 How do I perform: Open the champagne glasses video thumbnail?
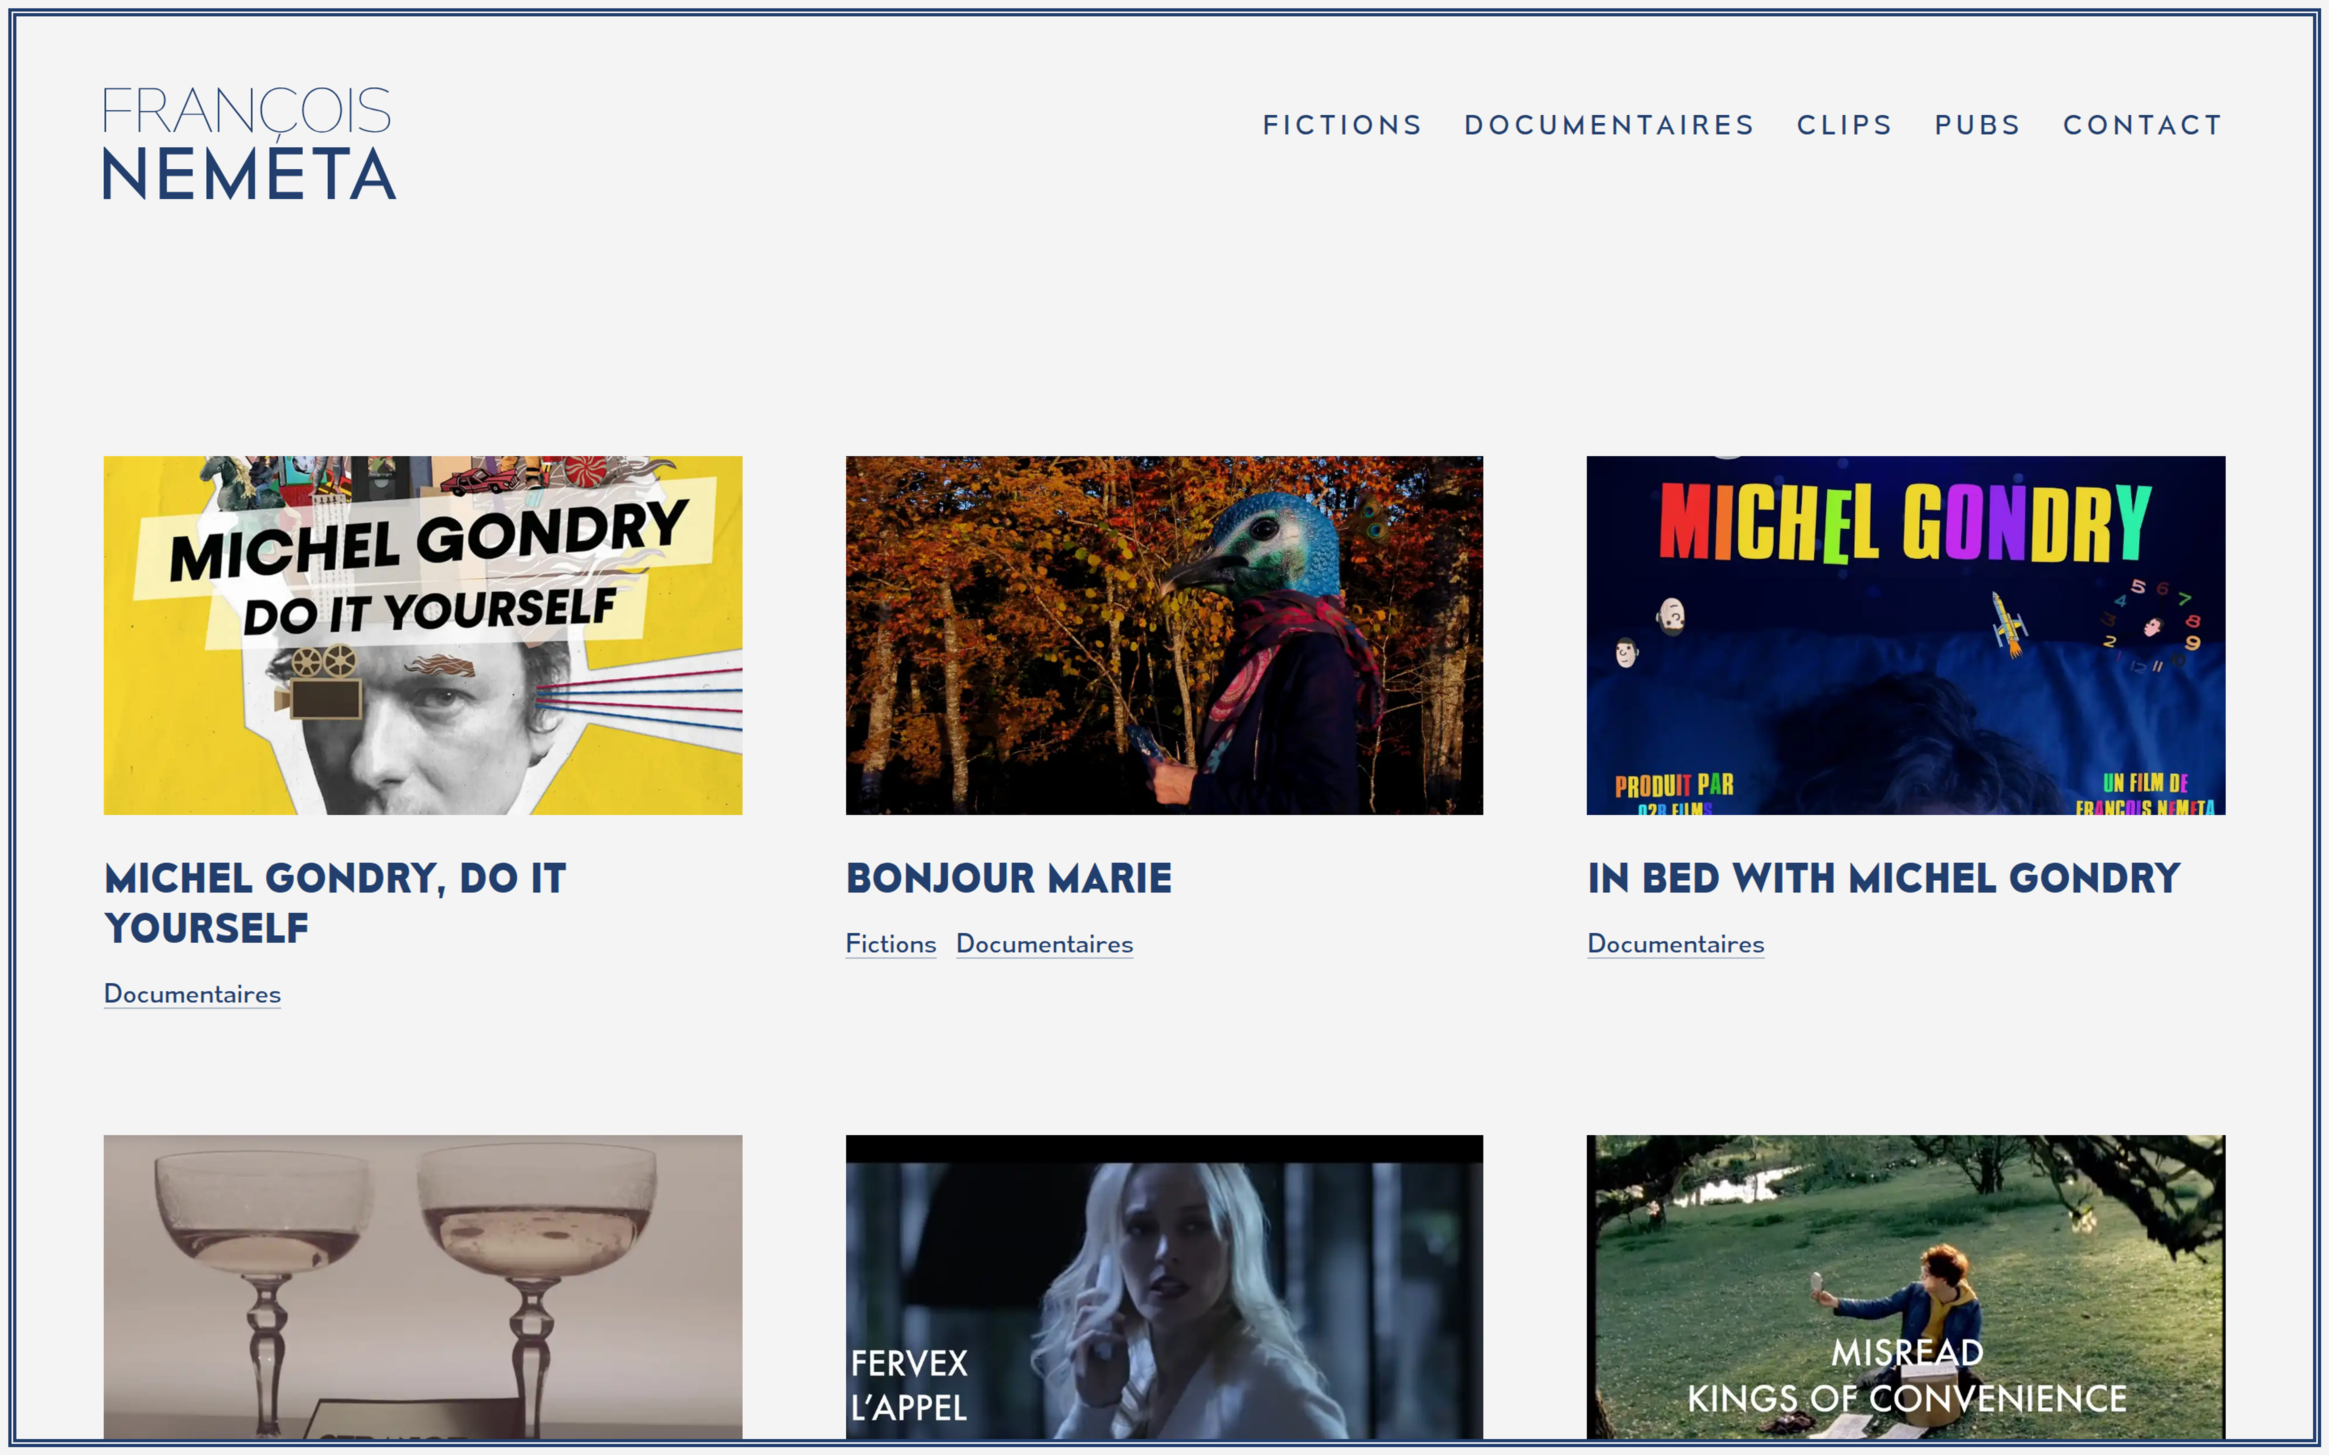tap(423, 1286)
